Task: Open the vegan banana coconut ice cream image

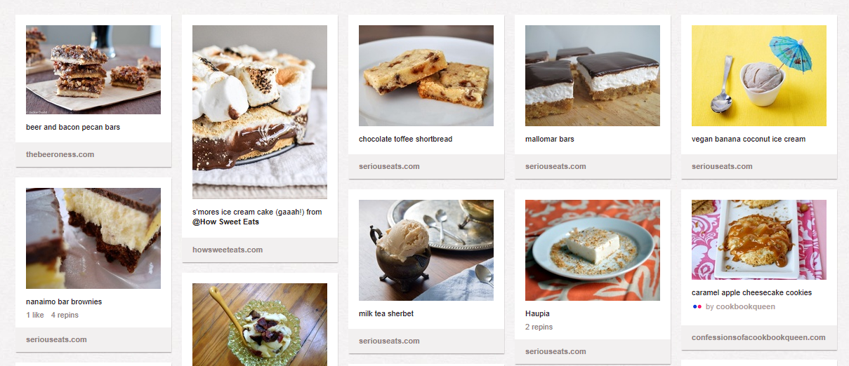Action: coord(759,76)
